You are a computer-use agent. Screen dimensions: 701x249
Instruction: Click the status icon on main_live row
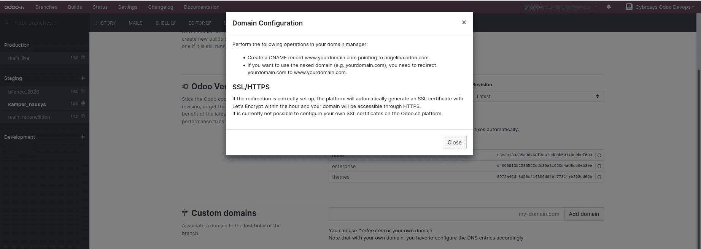[x=83, y=57]
